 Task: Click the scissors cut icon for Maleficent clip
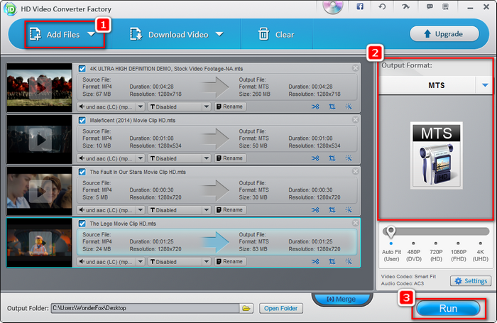pos(315,158)
